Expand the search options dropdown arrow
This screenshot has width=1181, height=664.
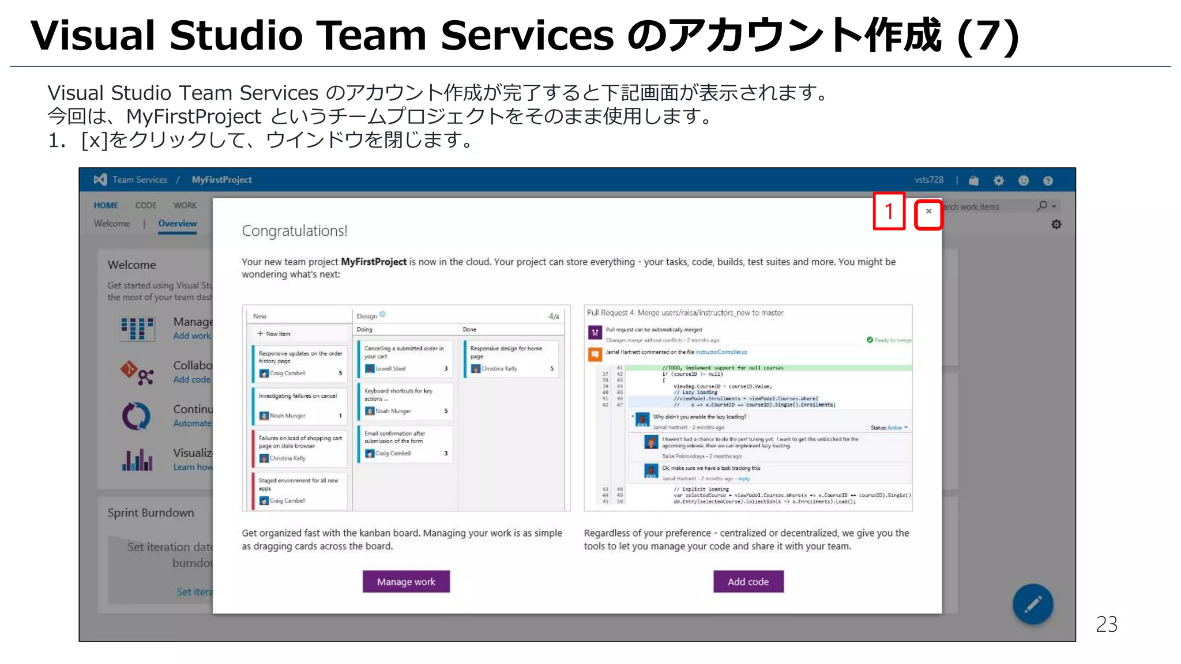pos(1054,206)
